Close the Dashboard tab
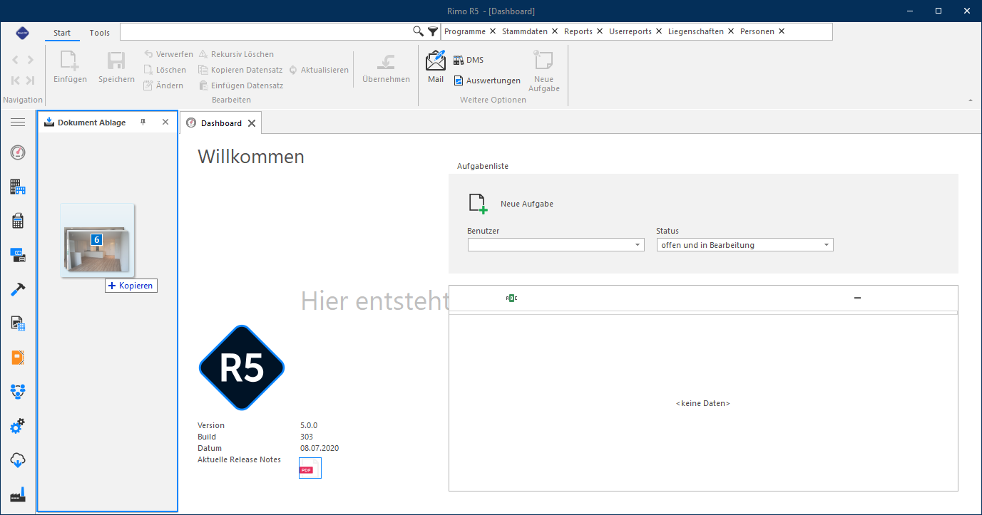Image resolution: width=982 pixels, height=515 pixels. [251, 123]
